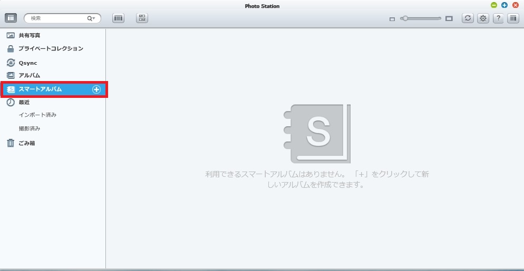Toggle the sidebar panel button
Viewport: 524px width, 271px height.
point(11,18)
